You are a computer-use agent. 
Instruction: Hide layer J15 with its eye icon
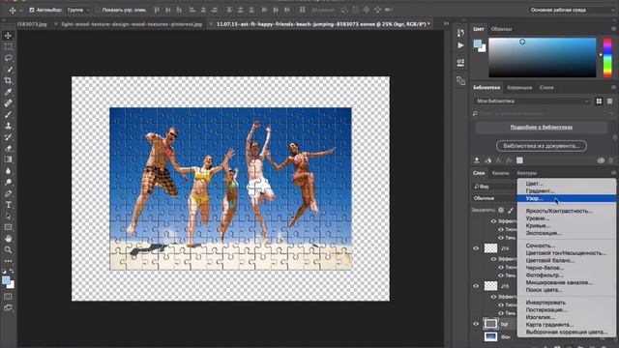pyautogui.click(x=476, y=286)
